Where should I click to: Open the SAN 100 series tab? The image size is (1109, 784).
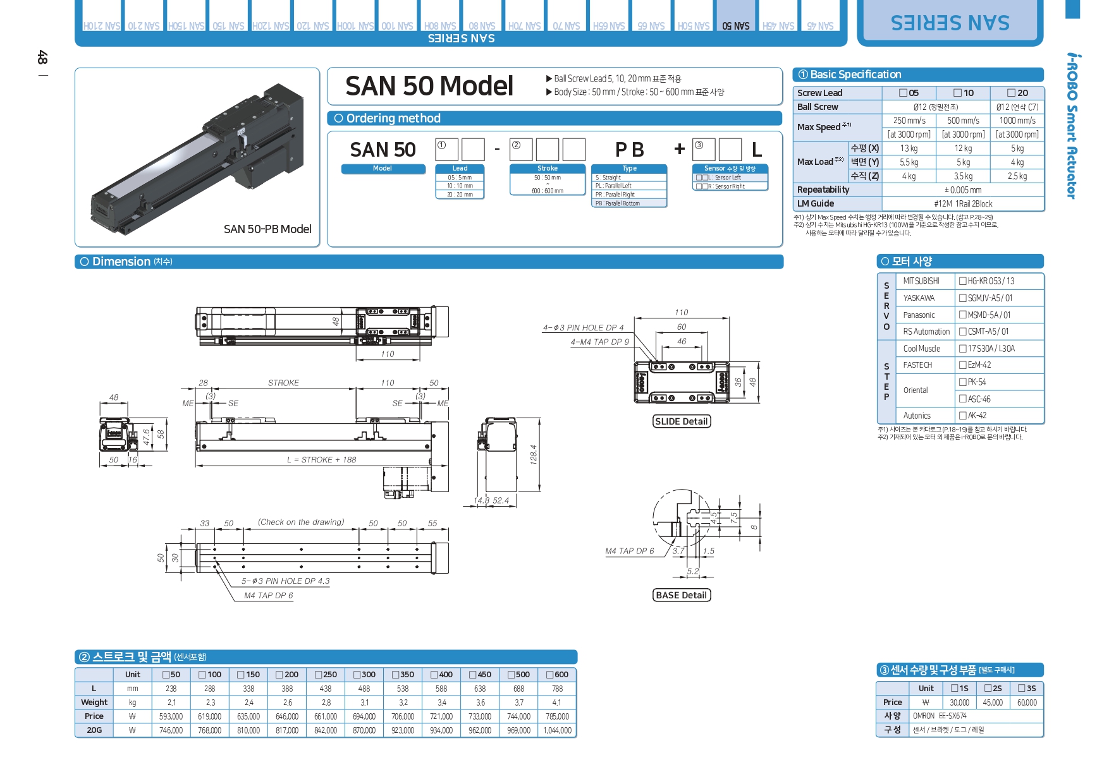point(397,16)
